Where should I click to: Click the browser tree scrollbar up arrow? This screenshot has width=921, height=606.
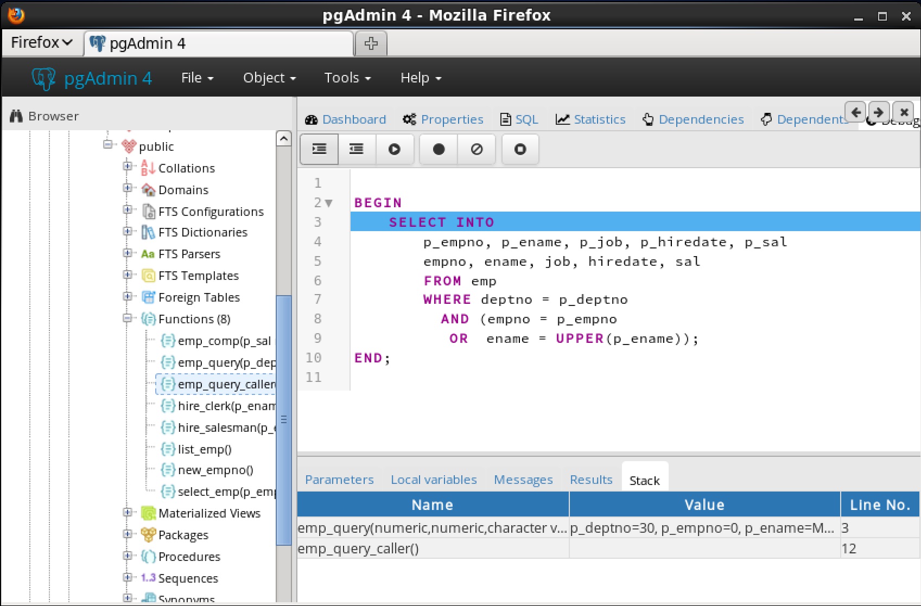pos(284,139)
